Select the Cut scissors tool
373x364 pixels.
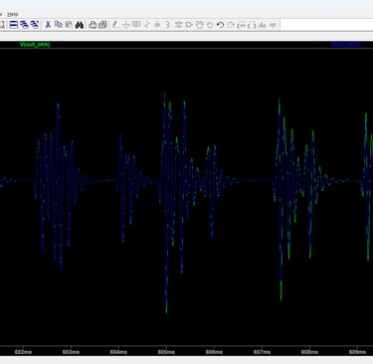[48, 25]
